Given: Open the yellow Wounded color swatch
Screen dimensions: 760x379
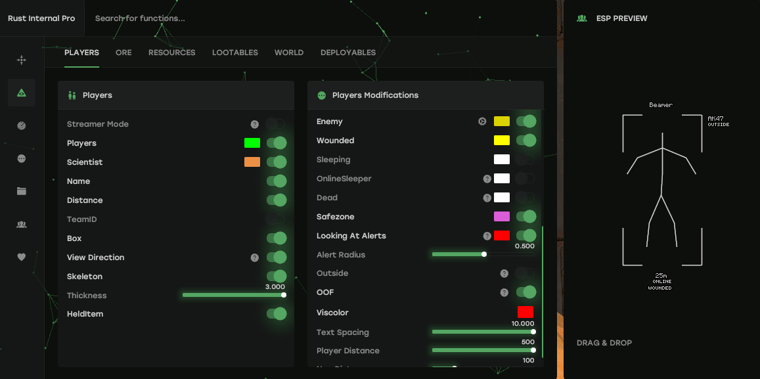Looking at the screenshot, I should click(502, 141).
